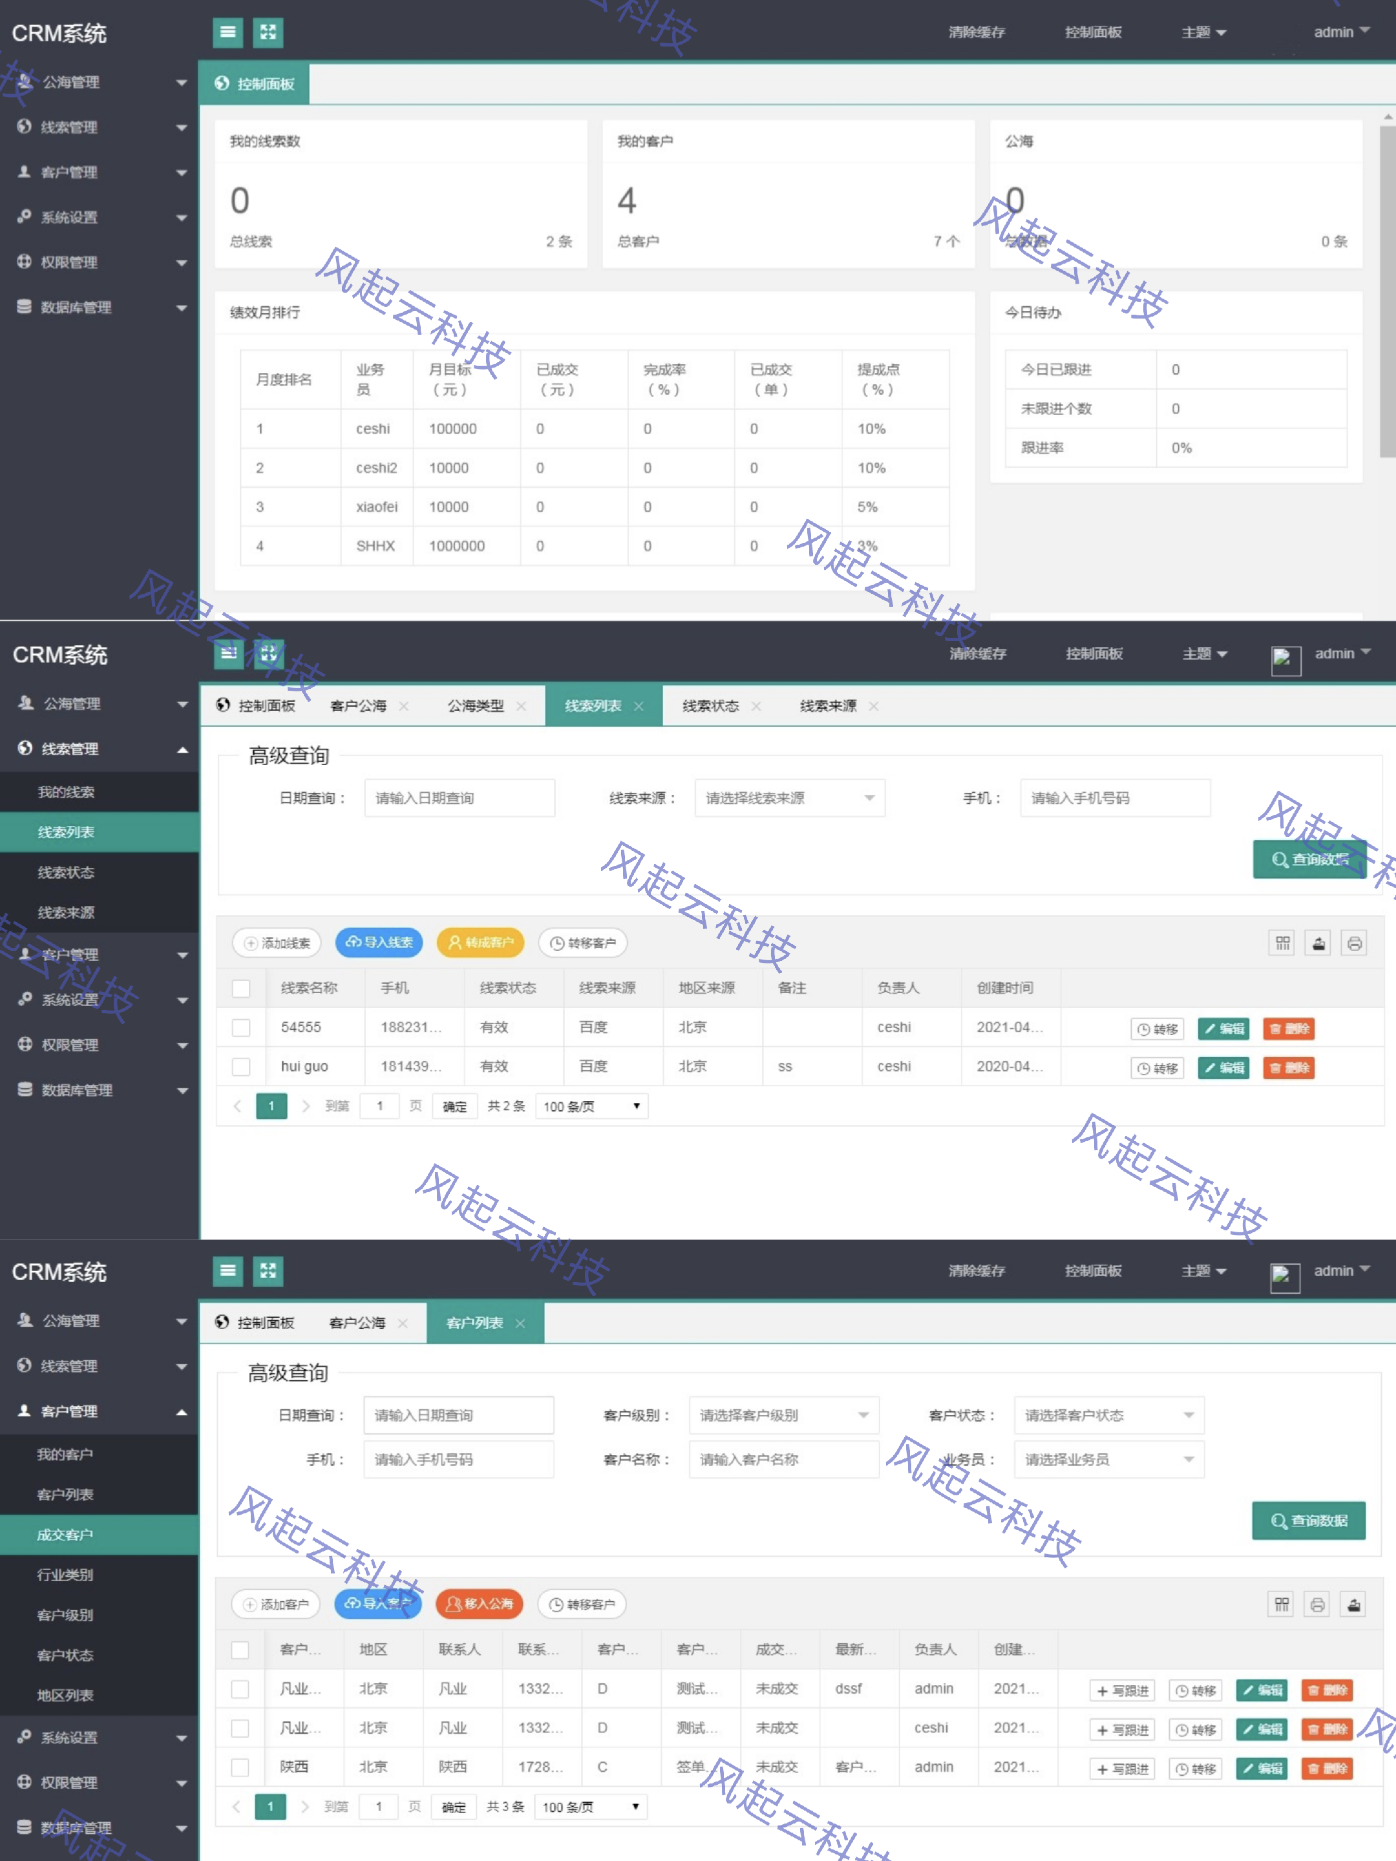
Task: Close the 线索状态 tab via its X
Action: pos(756,706)
